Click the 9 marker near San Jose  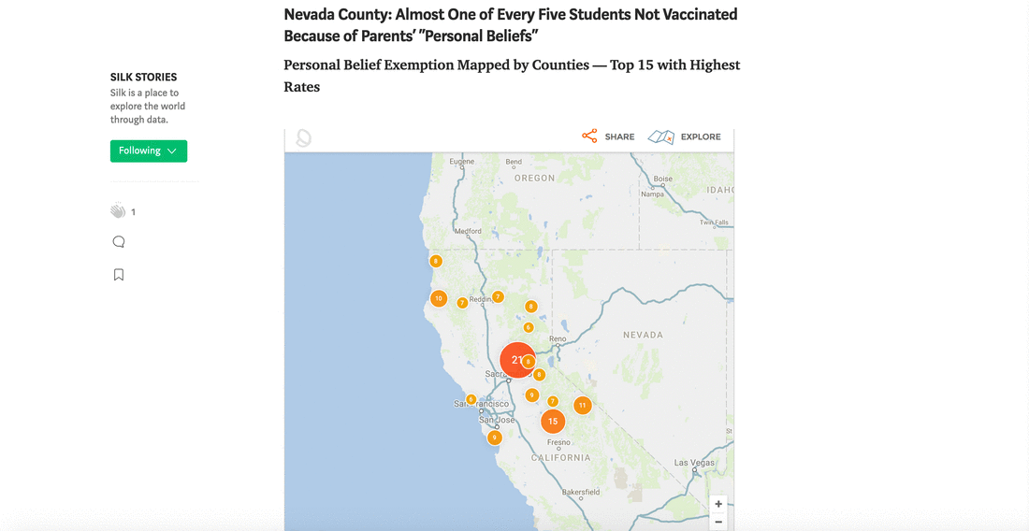click(495, 438)
